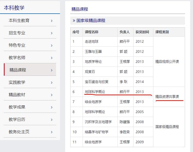
Task: Expand 教学日历 using its chevron arrow
Action: click(52, 120)
